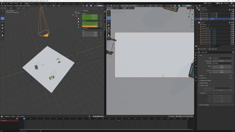This screenshot has height=132, width=235.
Task: Enable the Depth of Field checkbox
Action: (200, 85)
